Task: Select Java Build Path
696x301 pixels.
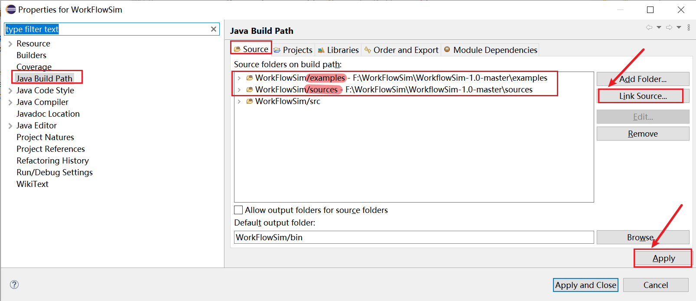Action: (x=44, y=79)
